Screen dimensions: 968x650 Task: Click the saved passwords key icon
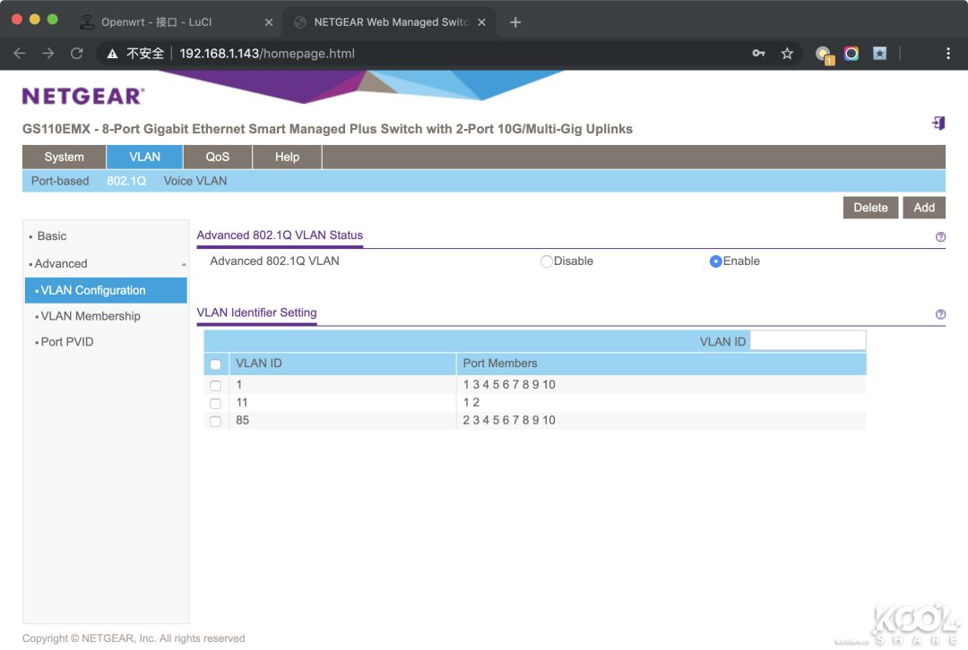(x=758, y=54)
